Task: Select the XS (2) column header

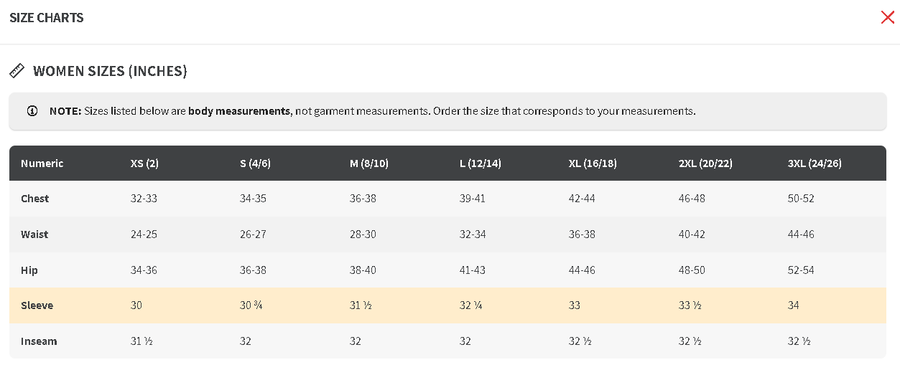Action: 144,163
